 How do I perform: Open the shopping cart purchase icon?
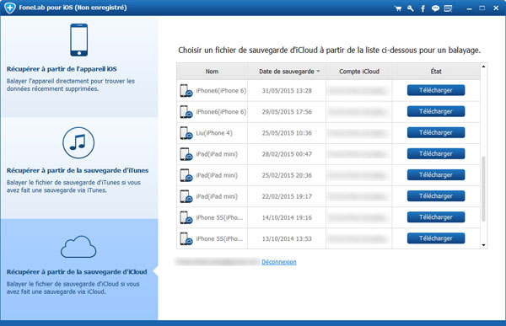tap(398, 8)
